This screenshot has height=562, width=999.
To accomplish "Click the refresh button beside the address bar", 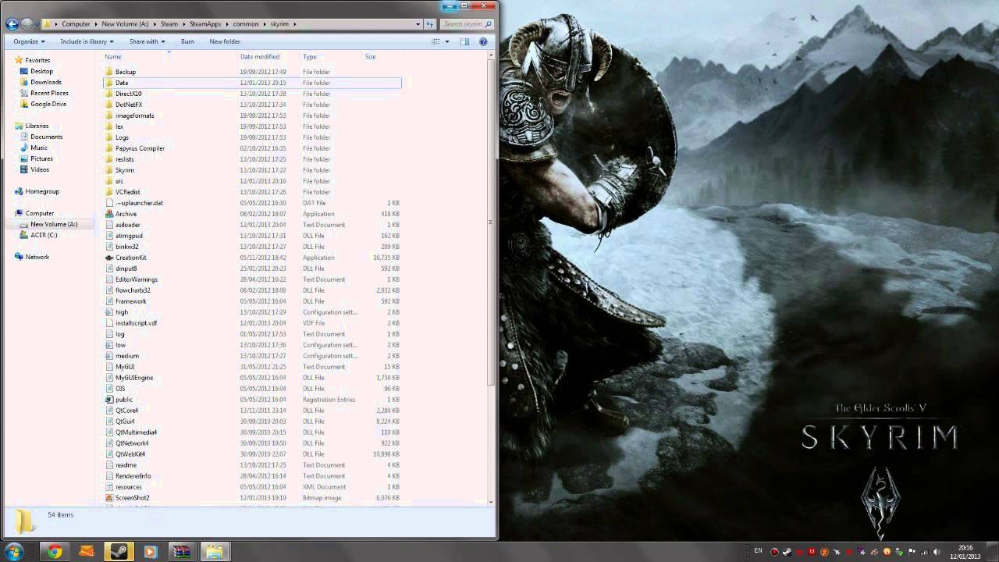I will [x=429, y=24].
